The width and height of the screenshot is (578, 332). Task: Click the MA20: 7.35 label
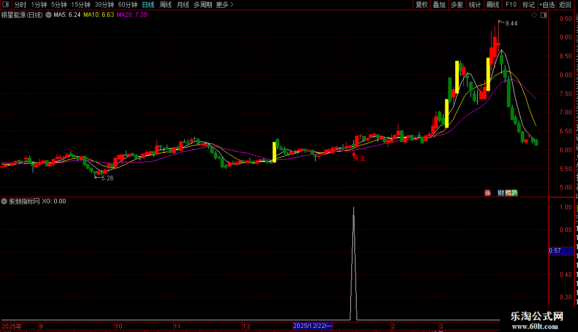click(x=132, y=15)
